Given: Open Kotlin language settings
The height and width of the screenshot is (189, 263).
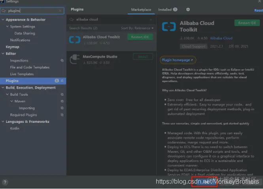Looking at the screenshot, I should (15, 128).
